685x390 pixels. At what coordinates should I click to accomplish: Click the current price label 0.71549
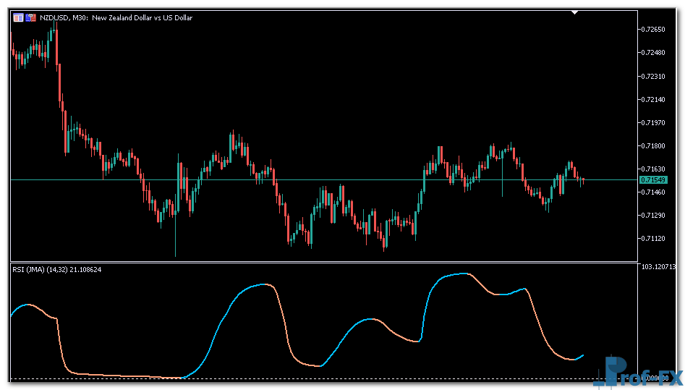(x=653, y=179)
